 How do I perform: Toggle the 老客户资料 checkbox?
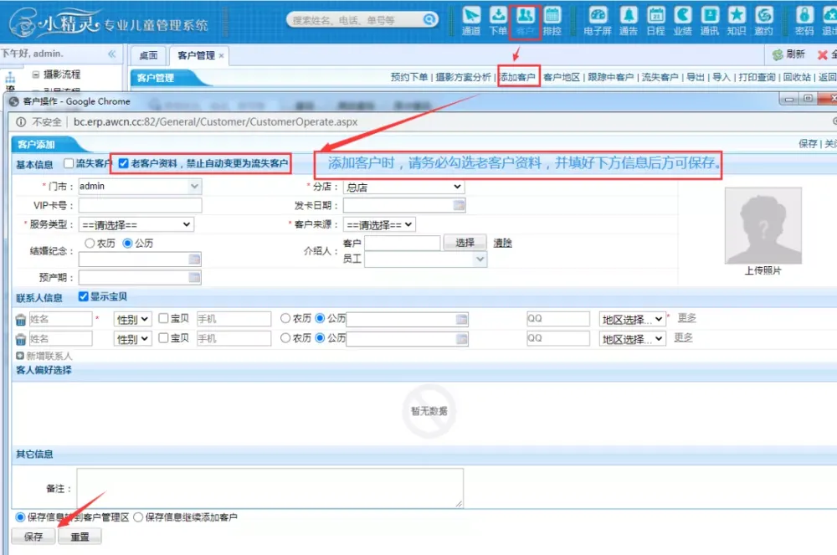tap(124, 163)
